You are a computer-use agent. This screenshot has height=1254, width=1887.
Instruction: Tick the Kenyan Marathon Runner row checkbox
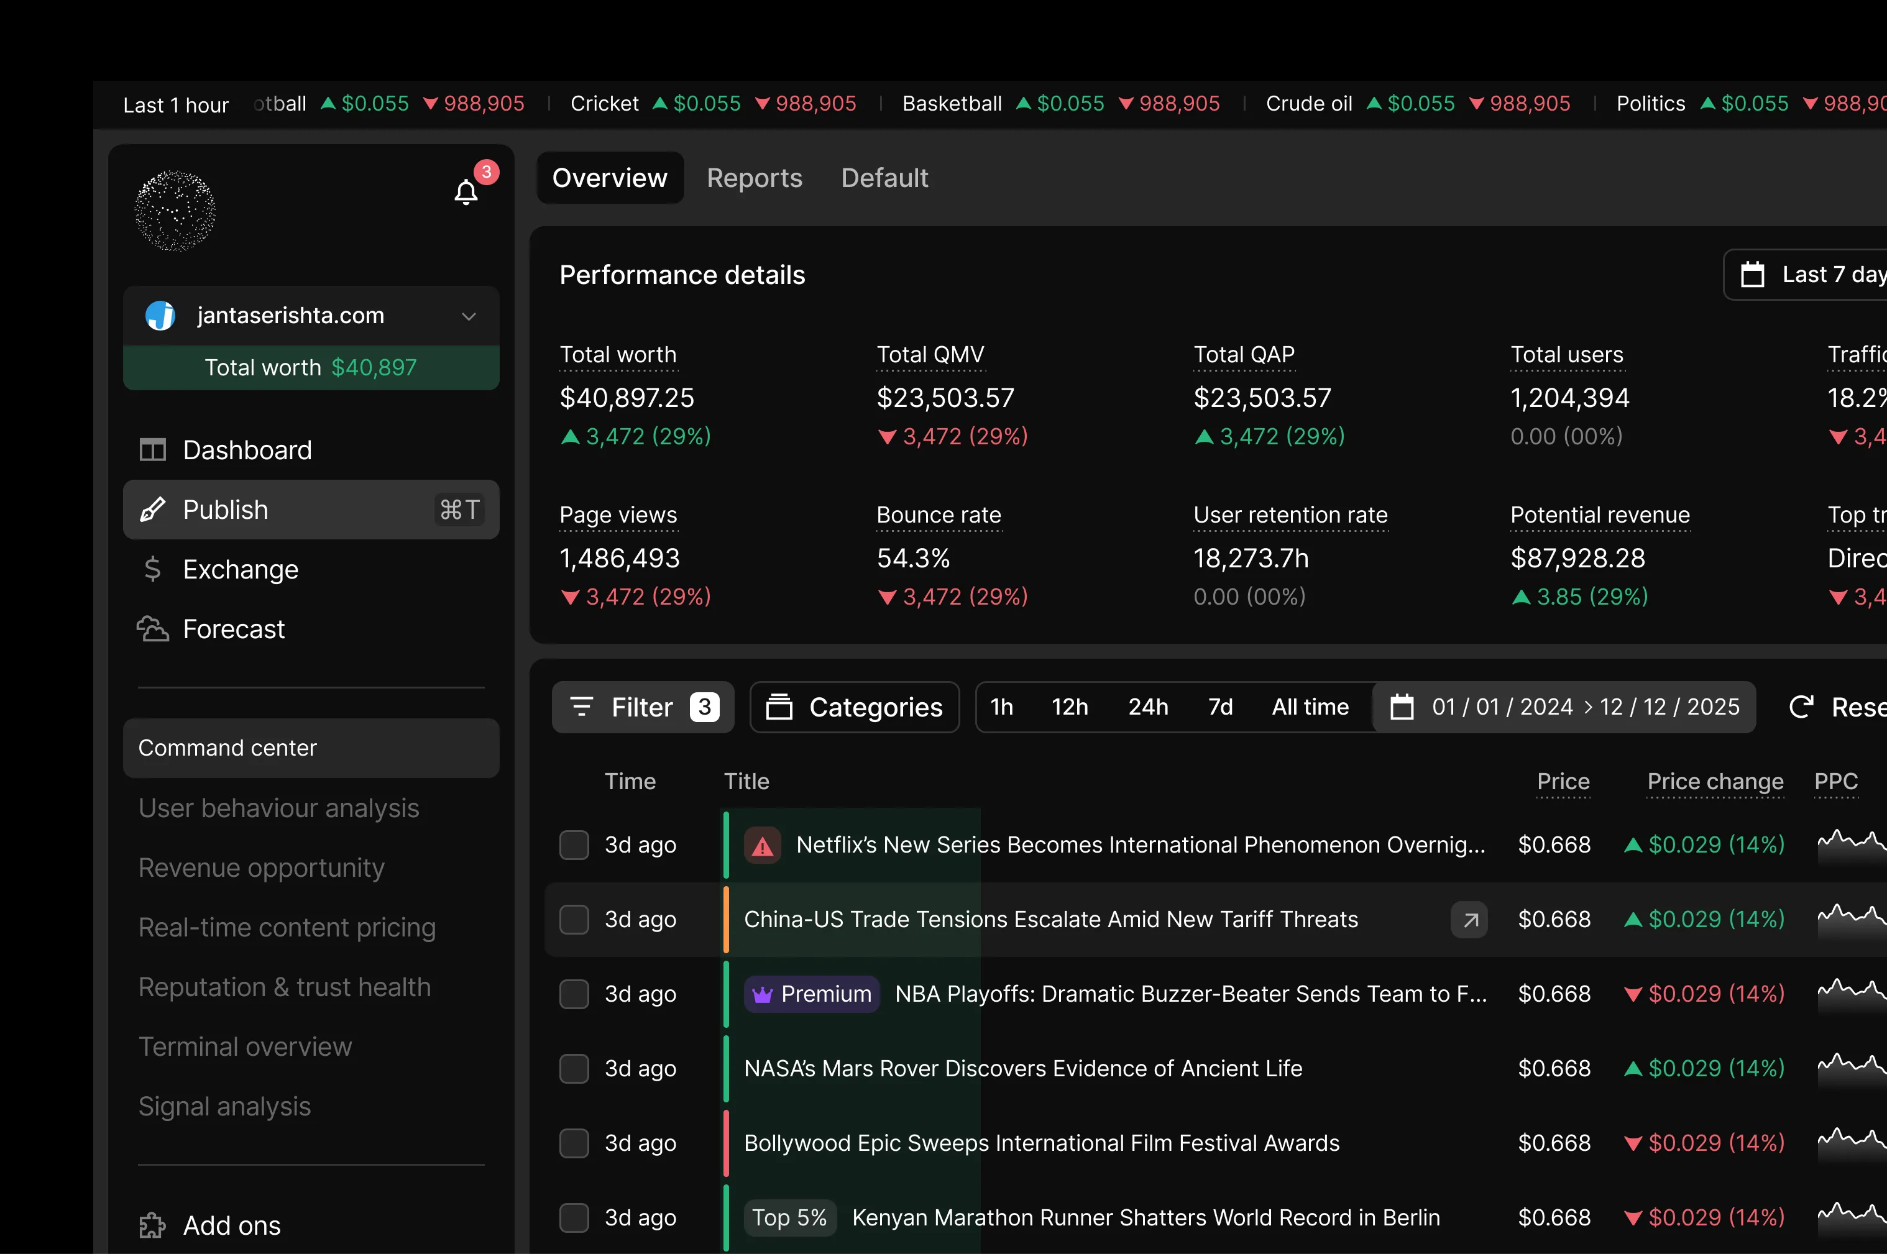(574, 1218)
